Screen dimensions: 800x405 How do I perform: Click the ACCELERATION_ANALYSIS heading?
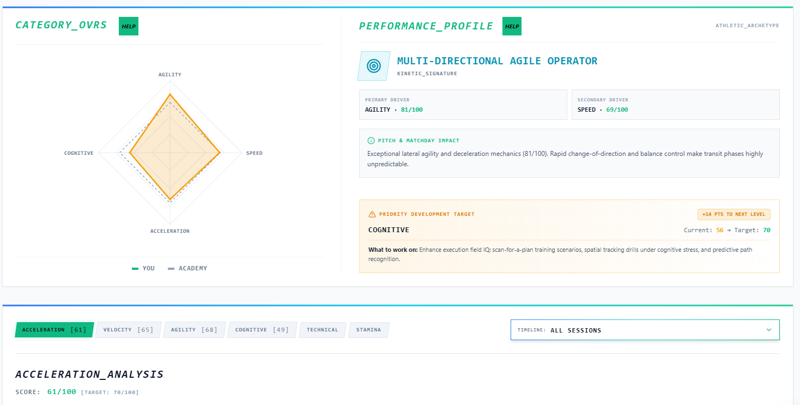pos(89,374)
